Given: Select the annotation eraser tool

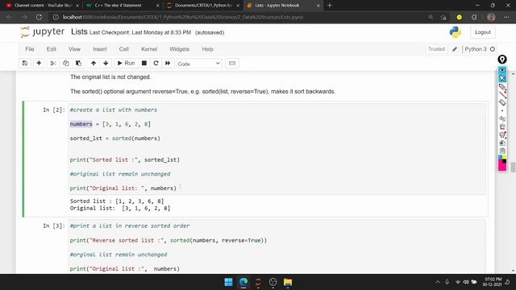Looking at the screenshot, I should tap(502, 102).
